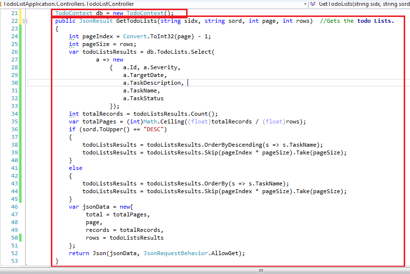Click "Skip(pageIndex" on line 39

[x=228, y=152]
